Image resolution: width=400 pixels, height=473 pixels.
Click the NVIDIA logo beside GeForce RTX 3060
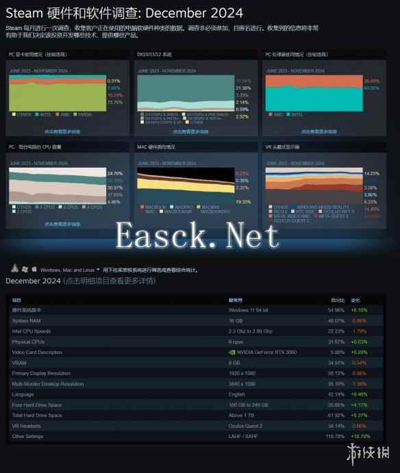(232, 353)
